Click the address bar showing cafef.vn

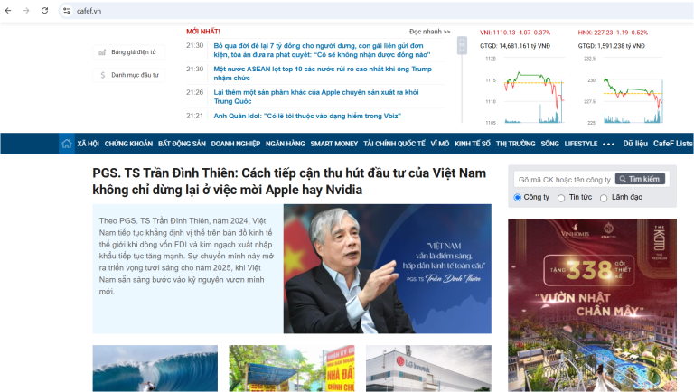pyautogui.click(x=376, y=11)
